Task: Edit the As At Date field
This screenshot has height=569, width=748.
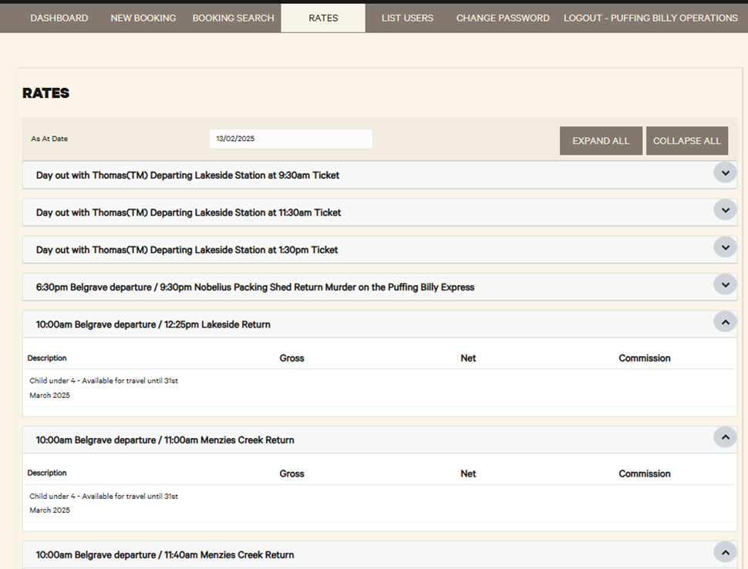Action: (291, 139)
